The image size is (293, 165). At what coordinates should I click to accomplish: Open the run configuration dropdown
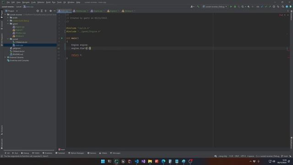[215, 6]
